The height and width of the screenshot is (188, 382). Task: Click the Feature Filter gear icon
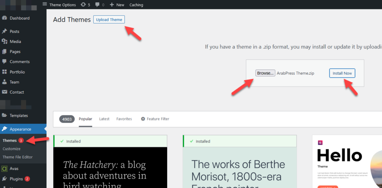[x=143, y=119]
